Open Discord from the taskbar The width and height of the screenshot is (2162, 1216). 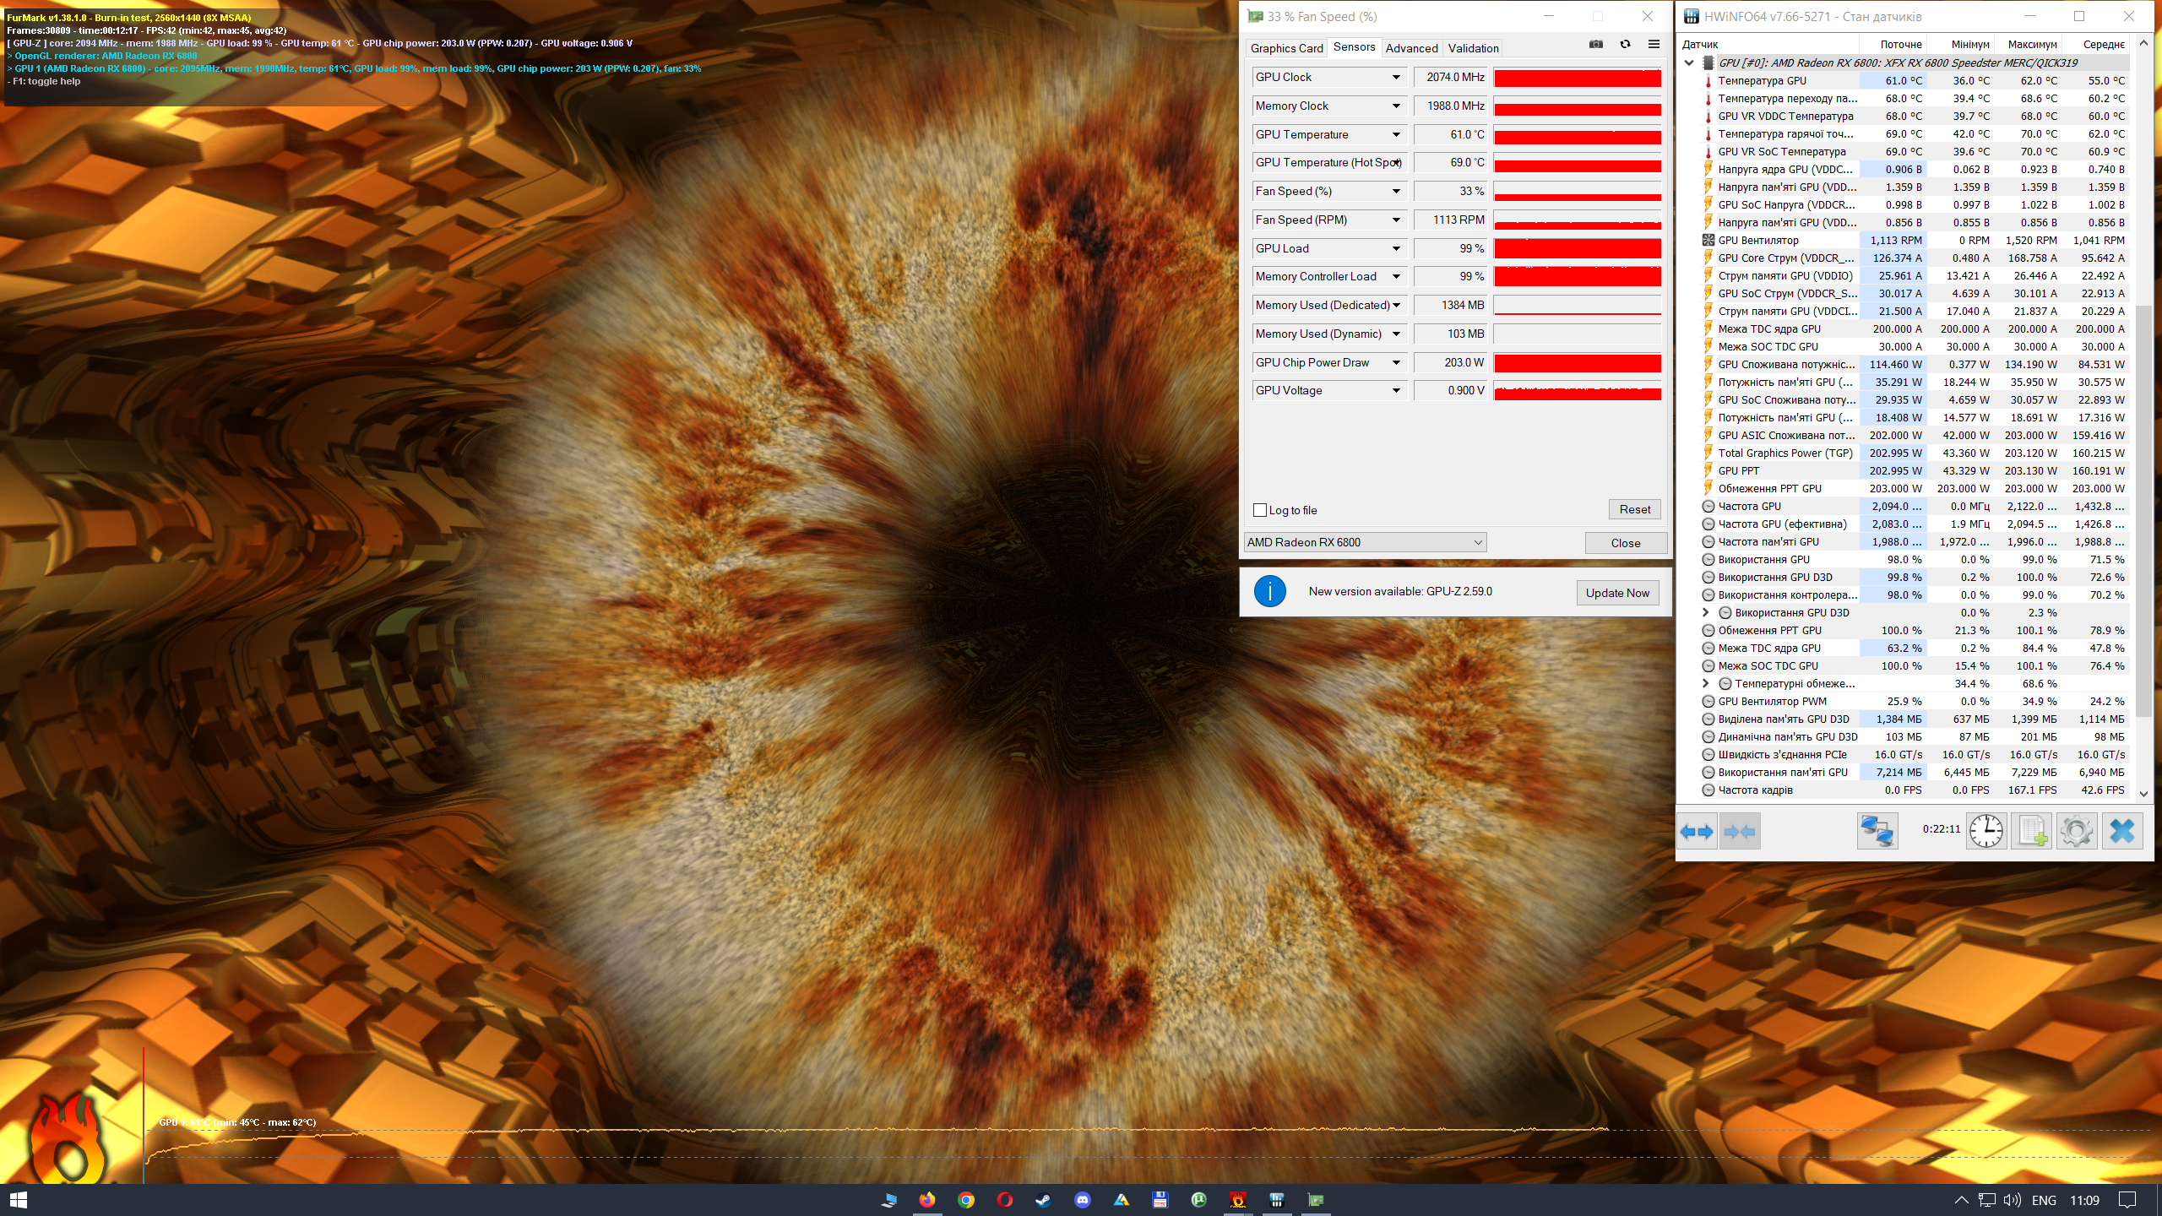(1083, 1200)
